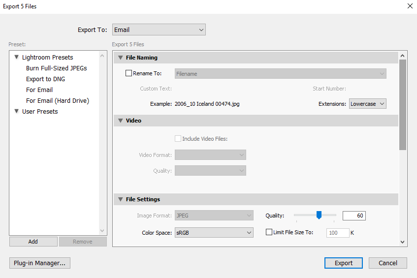Collapse the Lightroom Presets tree
Viewport: 417px width, 278px height.
[x=17, y=58]
